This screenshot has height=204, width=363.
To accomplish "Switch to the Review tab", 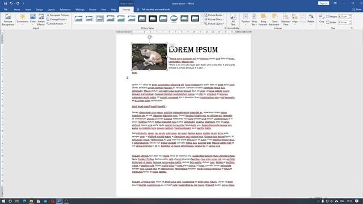I will pos(92,10).
